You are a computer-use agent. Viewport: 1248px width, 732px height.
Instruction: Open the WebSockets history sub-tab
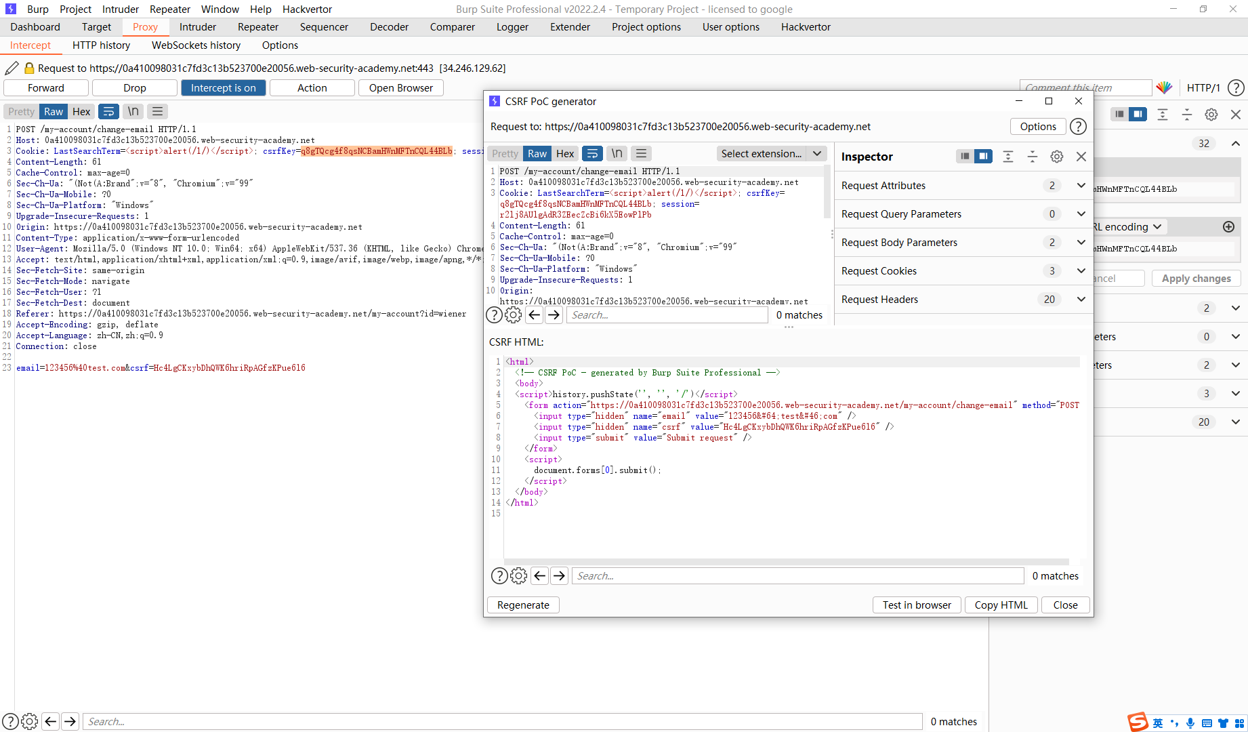(196, 45)
